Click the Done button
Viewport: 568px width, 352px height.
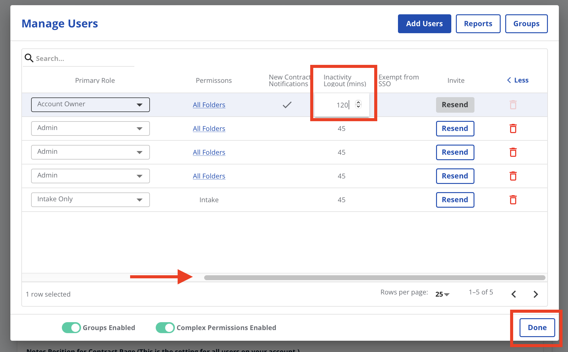[537, 328]
